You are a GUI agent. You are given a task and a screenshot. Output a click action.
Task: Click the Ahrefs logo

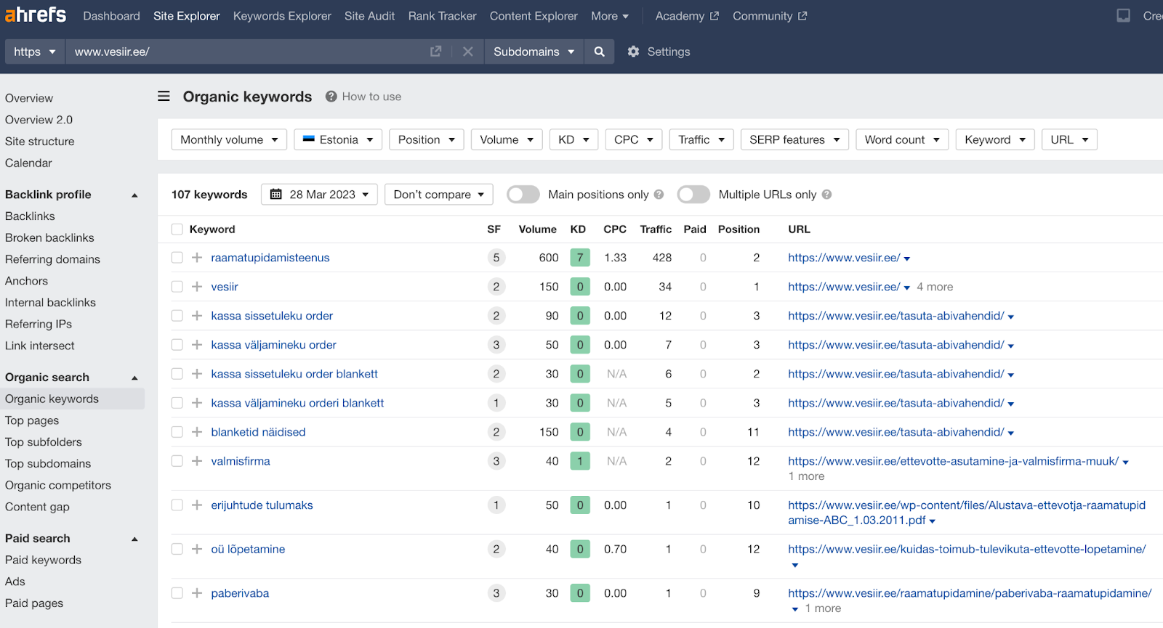click(x=35, y=15)
